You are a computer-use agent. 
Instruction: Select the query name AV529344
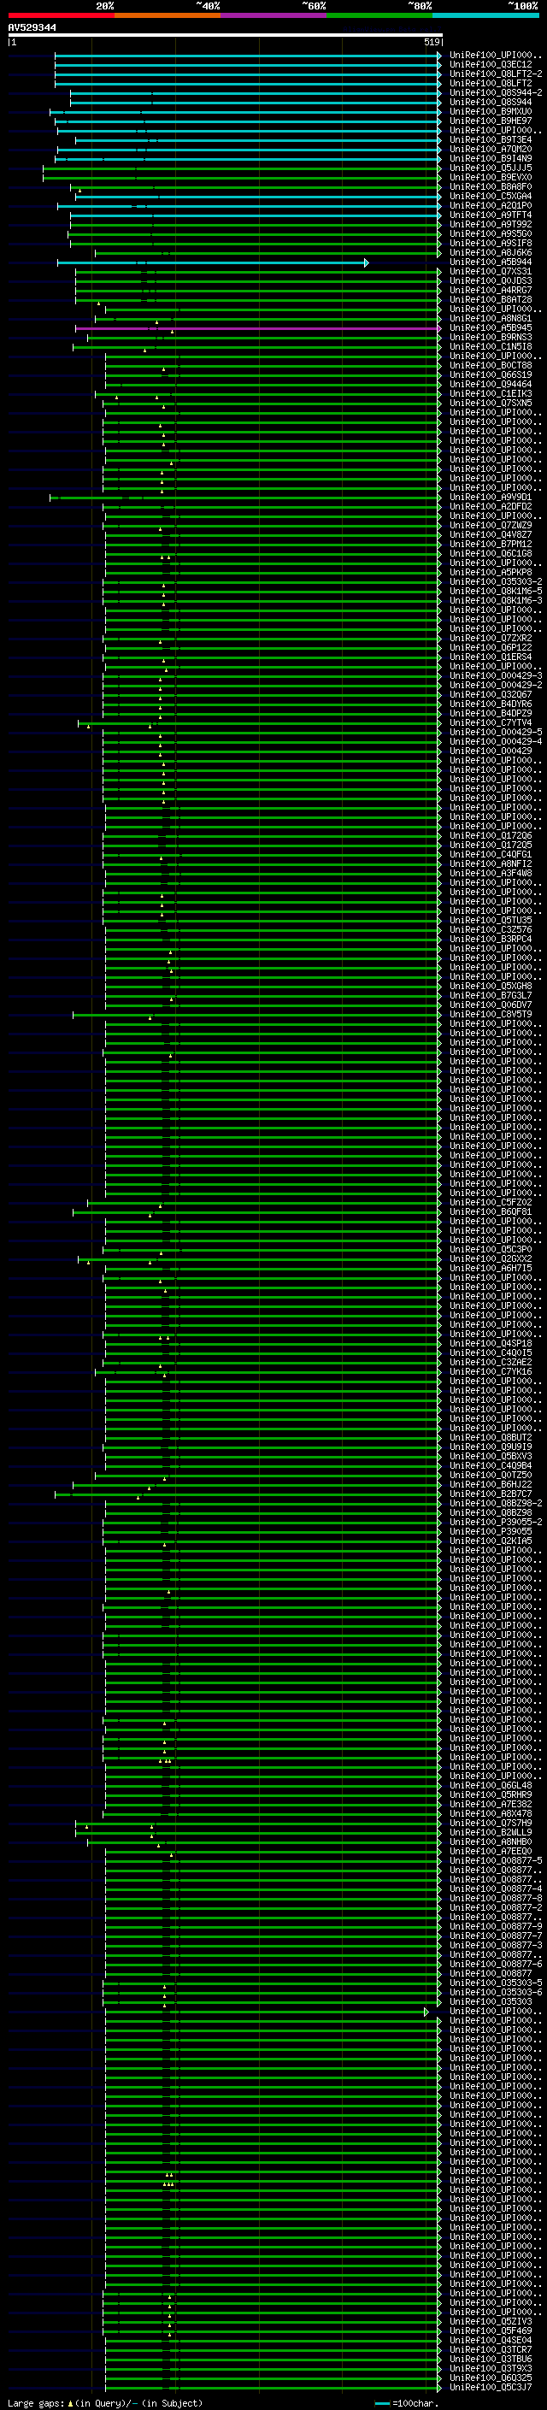pos(32,28)
